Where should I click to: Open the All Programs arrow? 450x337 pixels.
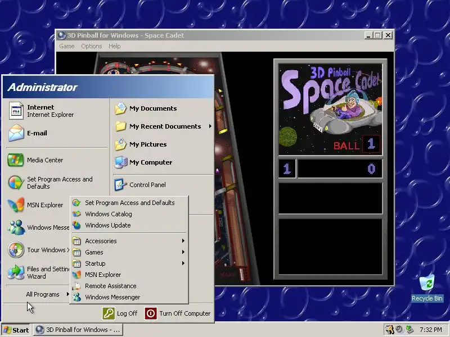tap(67, 294)
